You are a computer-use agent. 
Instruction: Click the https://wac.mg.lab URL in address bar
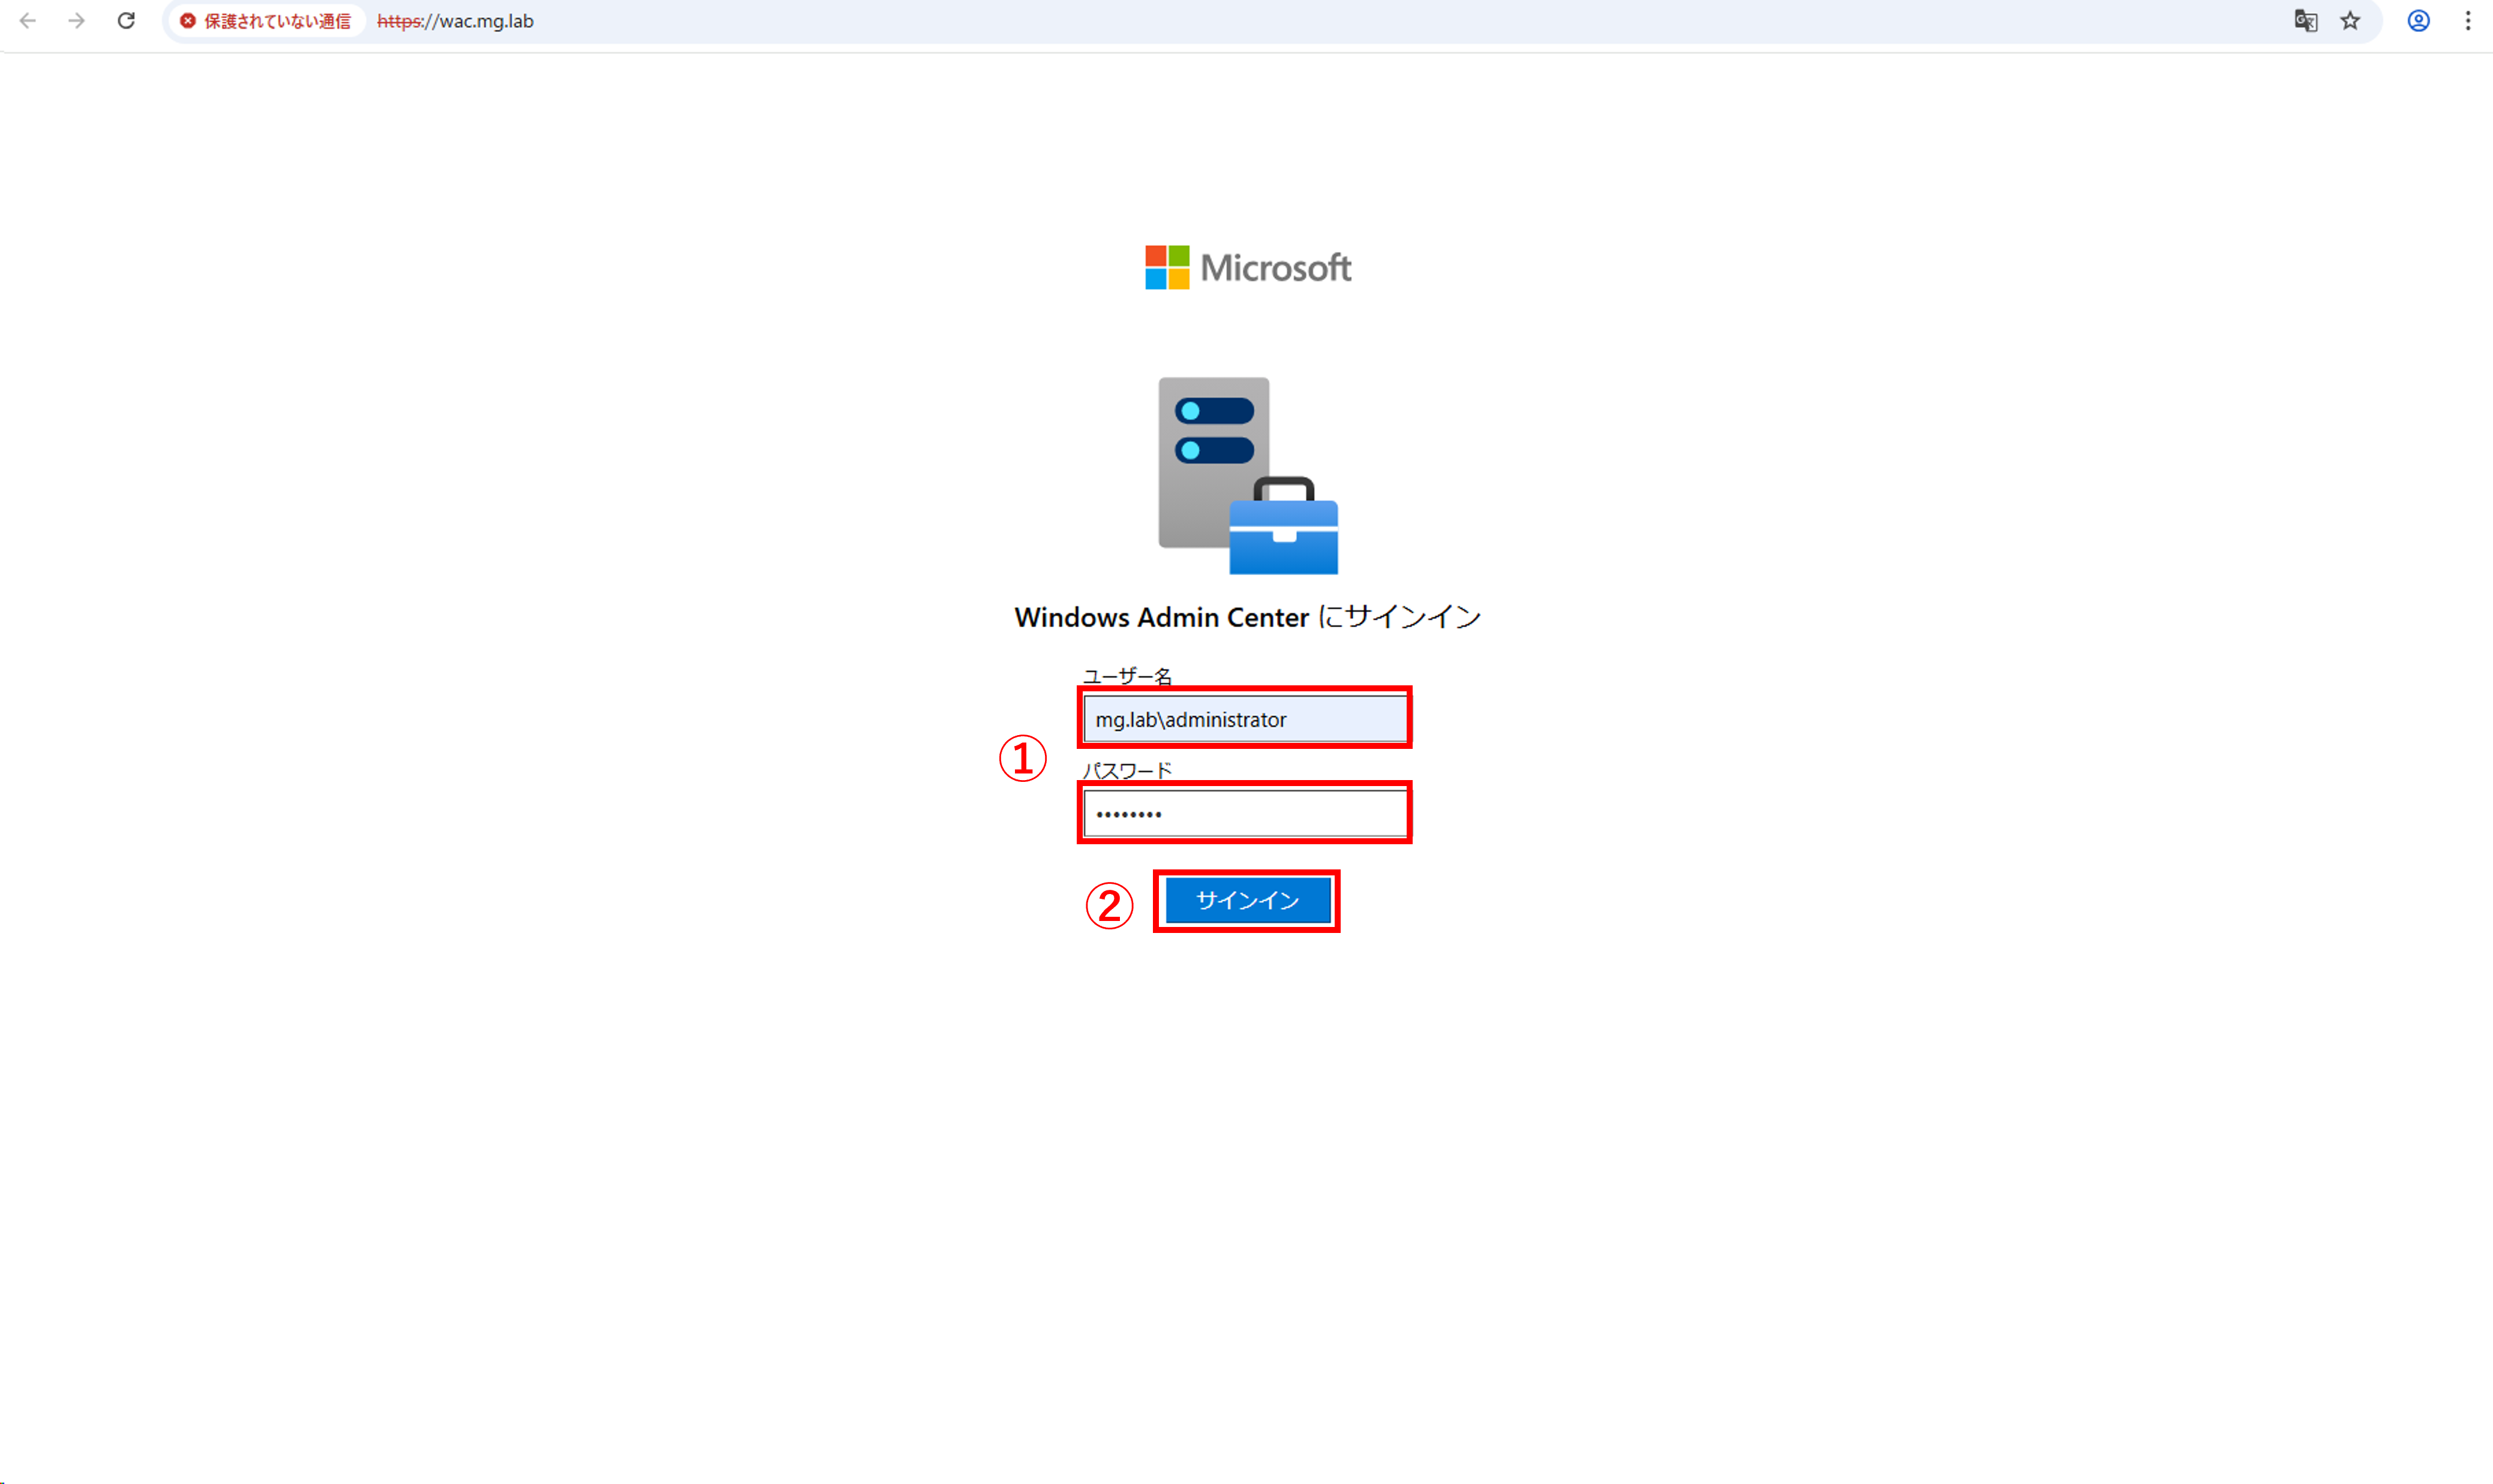click(x=456, y=21)
